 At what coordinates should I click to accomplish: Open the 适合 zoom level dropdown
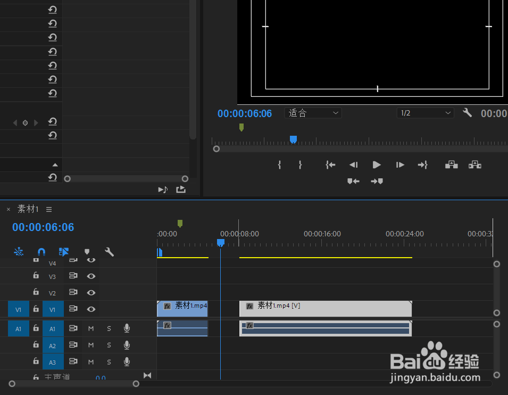click(x=313, y=113)
